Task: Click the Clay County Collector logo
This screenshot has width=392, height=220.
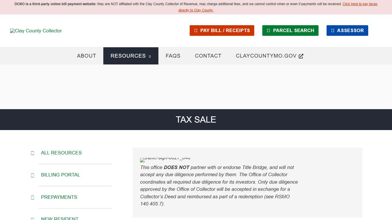Action: coord(36,31)
